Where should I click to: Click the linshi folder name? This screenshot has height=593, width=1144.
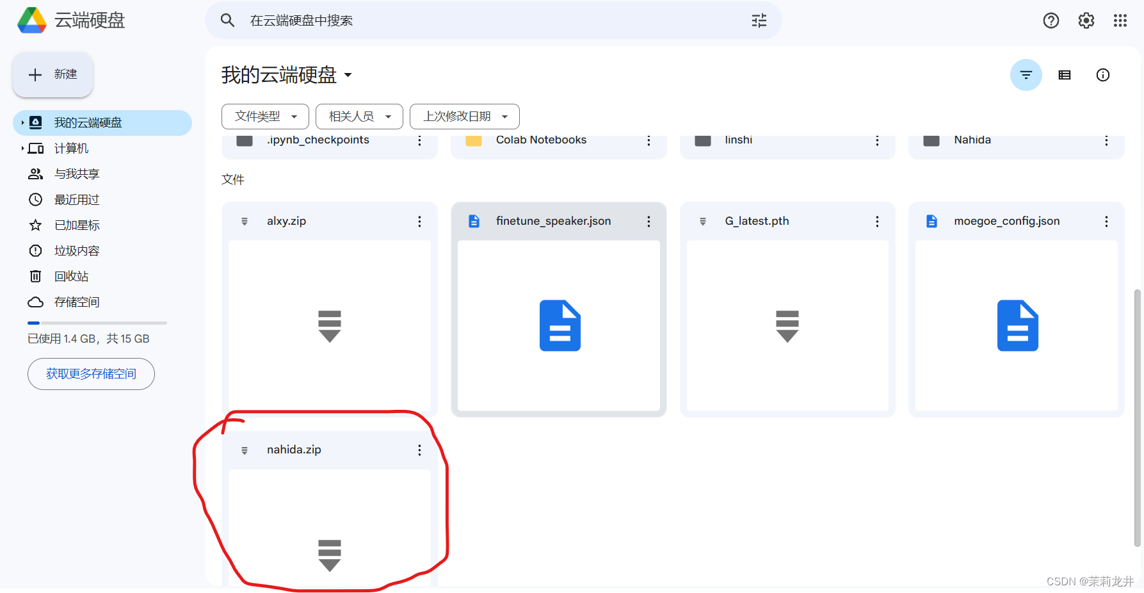(739, 140)
